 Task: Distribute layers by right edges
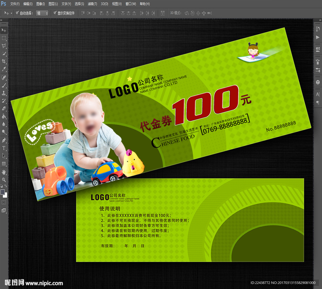point(153,13)
